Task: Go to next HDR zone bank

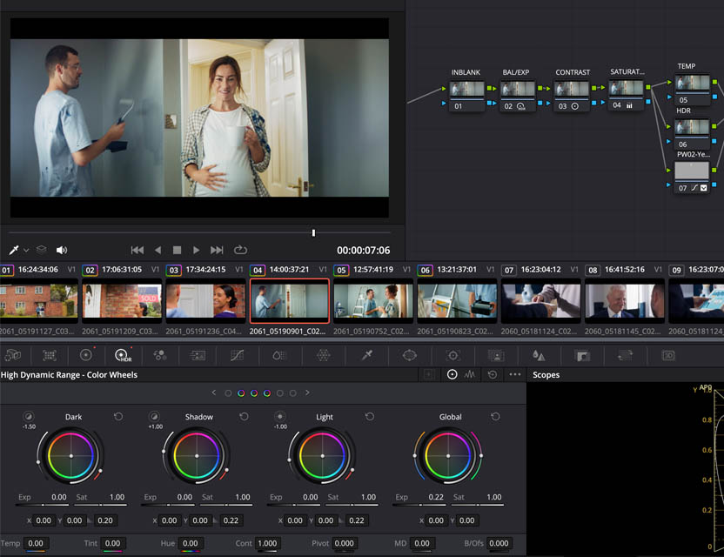Action: coord(307,393)
